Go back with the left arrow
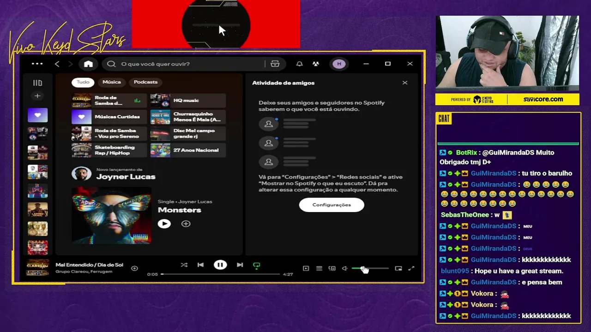The width and height of the screenshot is (591, 332). coord(57,64)
